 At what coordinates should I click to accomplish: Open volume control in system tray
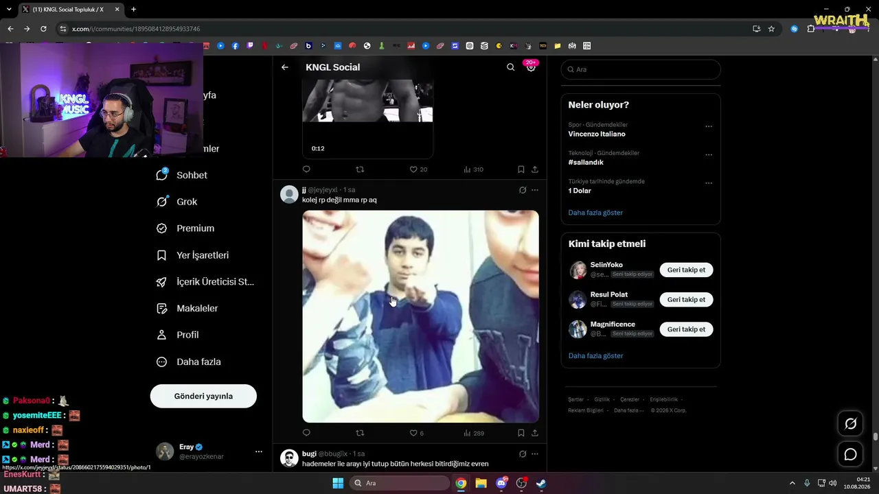click(x=832, y=483)
